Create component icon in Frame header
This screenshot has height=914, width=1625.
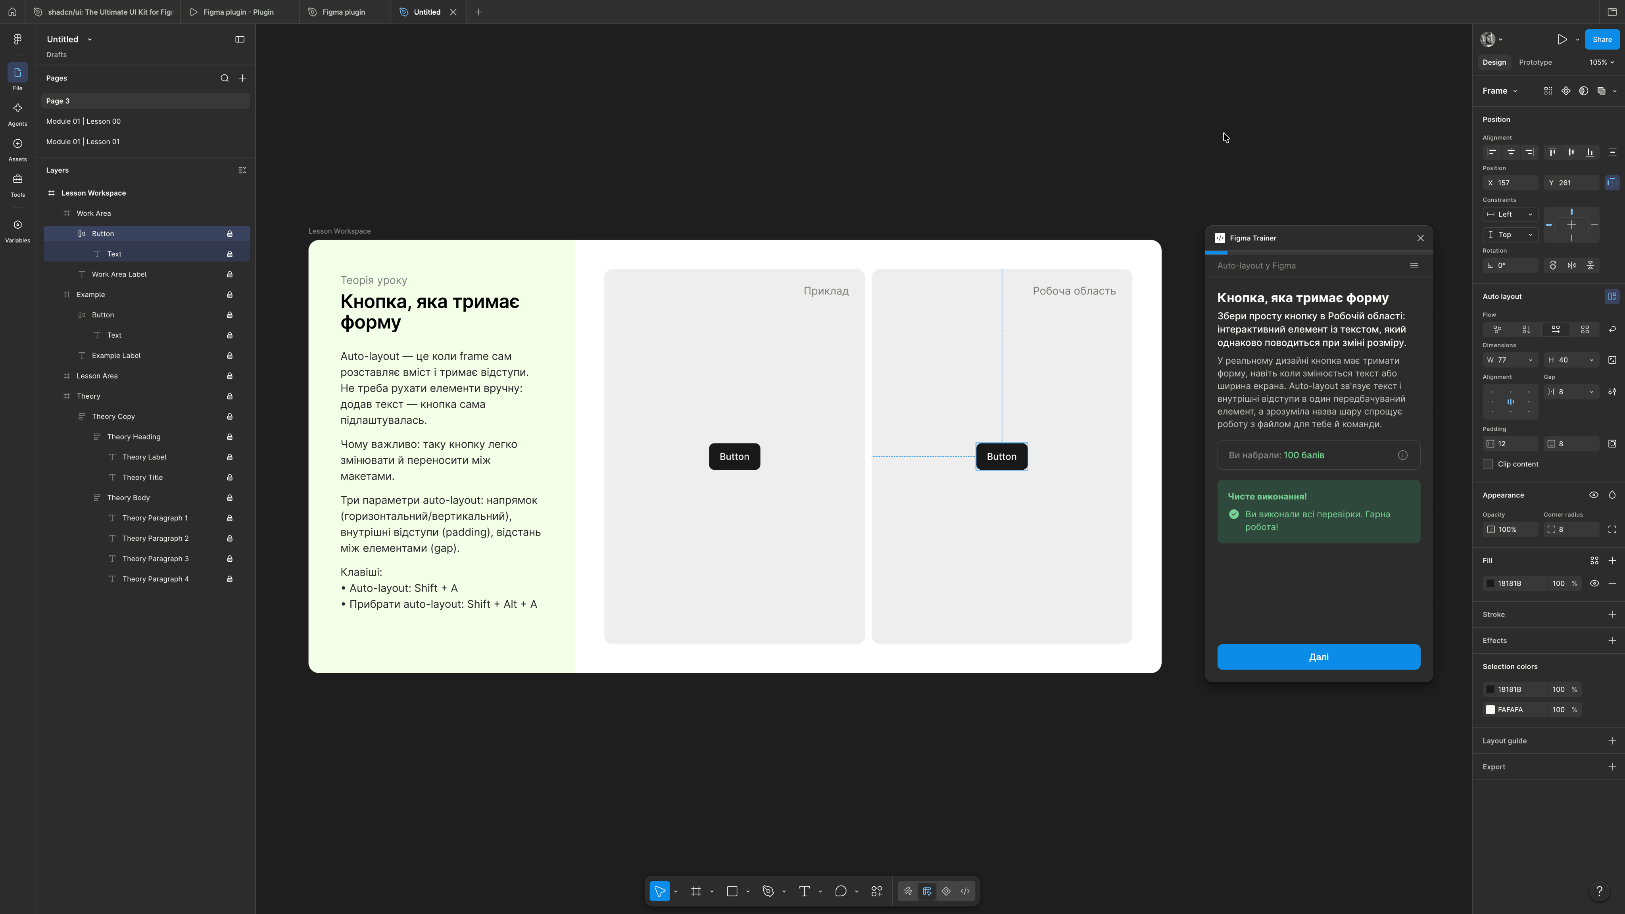click(1566, 91)
